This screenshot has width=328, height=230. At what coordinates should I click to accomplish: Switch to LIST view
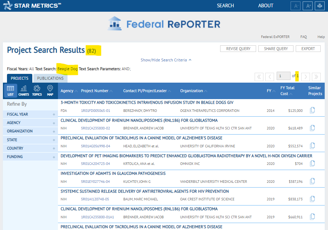11,91
